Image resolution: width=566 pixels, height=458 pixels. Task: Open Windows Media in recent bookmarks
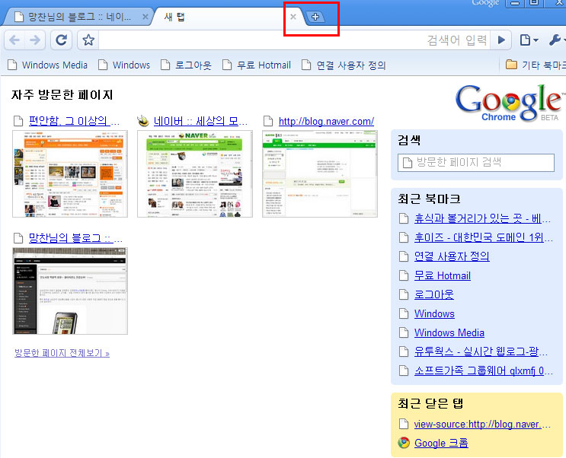tap(449, 332)
